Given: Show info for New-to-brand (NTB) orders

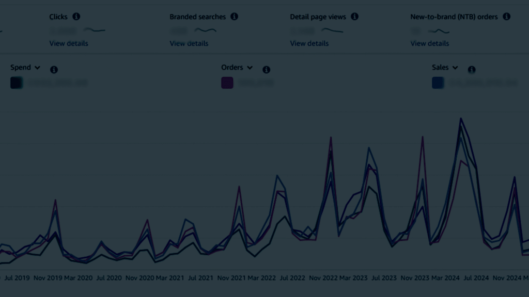Looking at the screenshot, I should click(x=506, y=16).
